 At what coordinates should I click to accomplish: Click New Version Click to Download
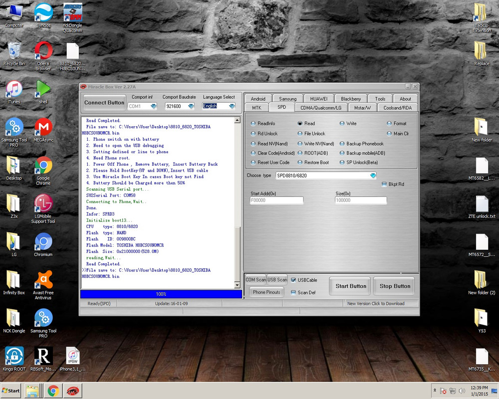[376, 304]
